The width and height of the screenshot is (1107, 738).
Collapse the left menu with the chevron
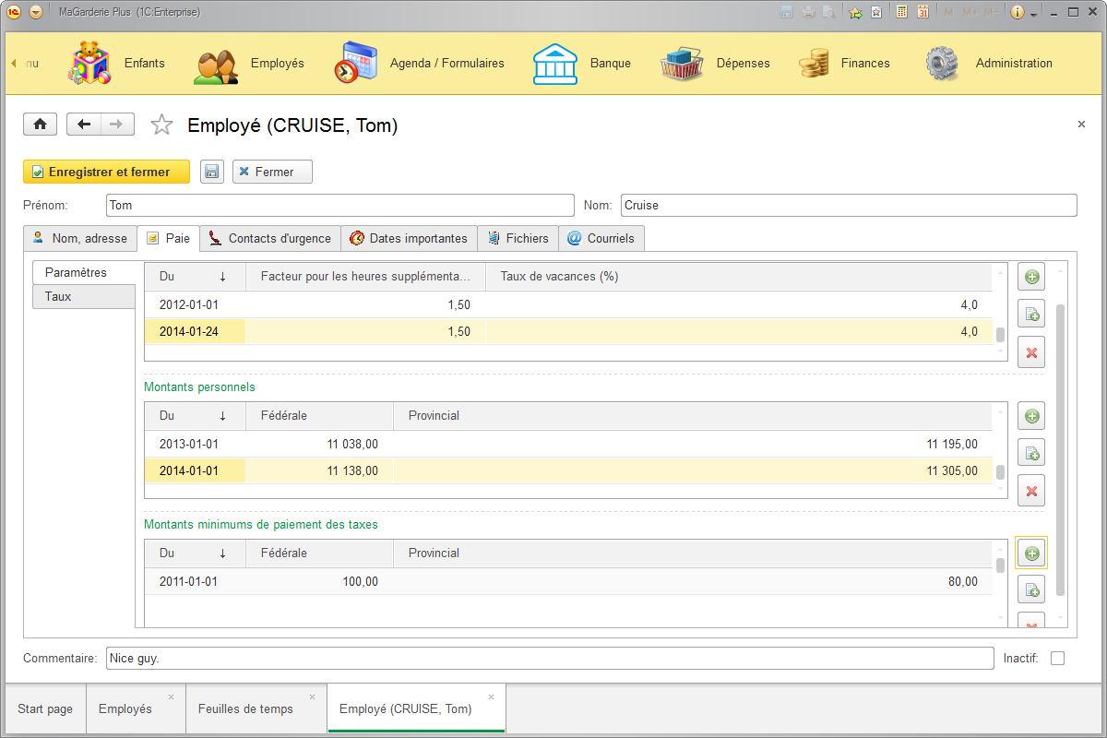(13, 63)
